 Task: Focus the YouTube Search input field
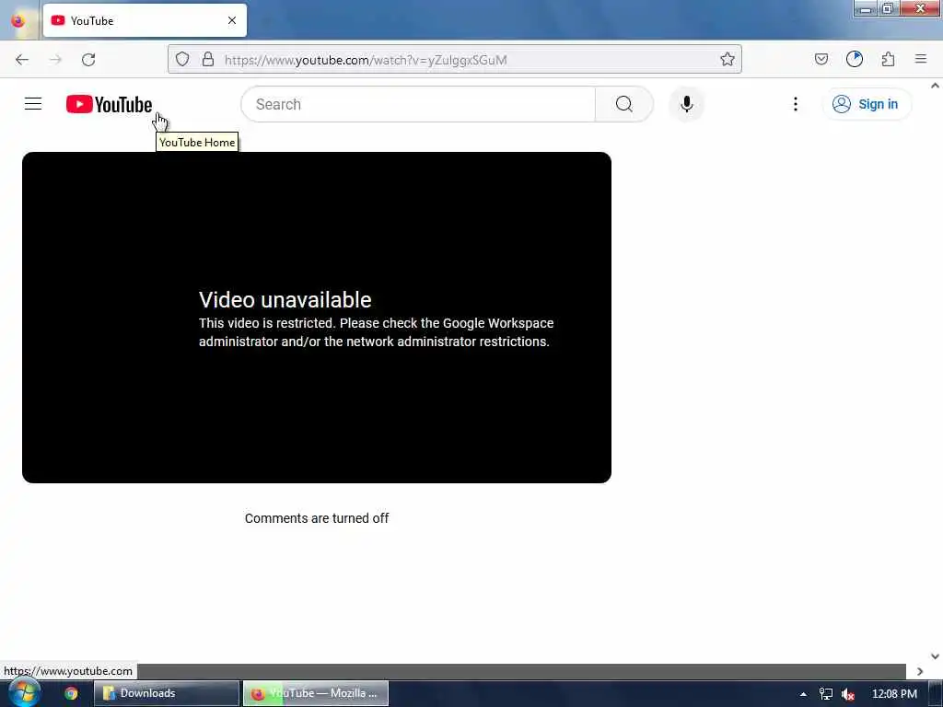418,104
